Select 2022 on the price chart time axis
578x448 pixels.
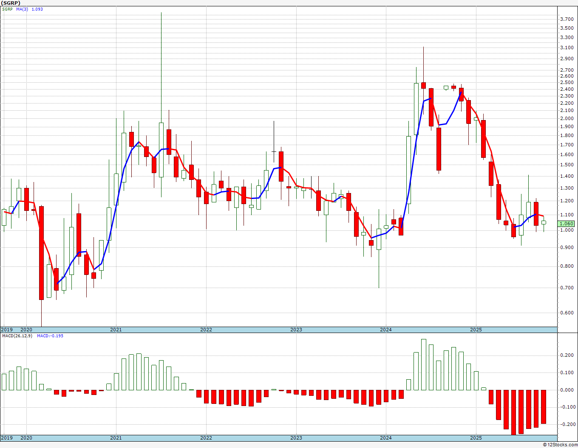(x=206, y=330)
